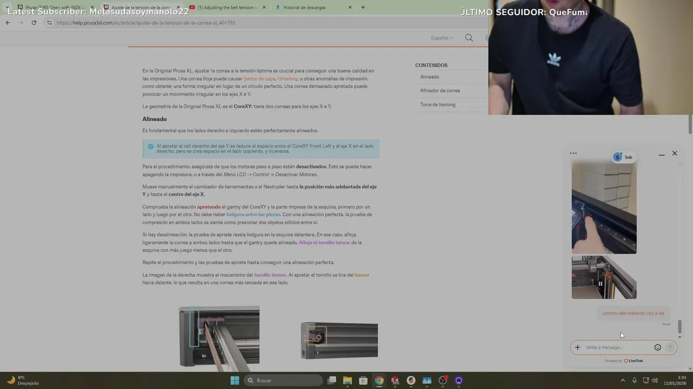
Task: Show hidden system tray icons
Action: (x=623, y=380)
